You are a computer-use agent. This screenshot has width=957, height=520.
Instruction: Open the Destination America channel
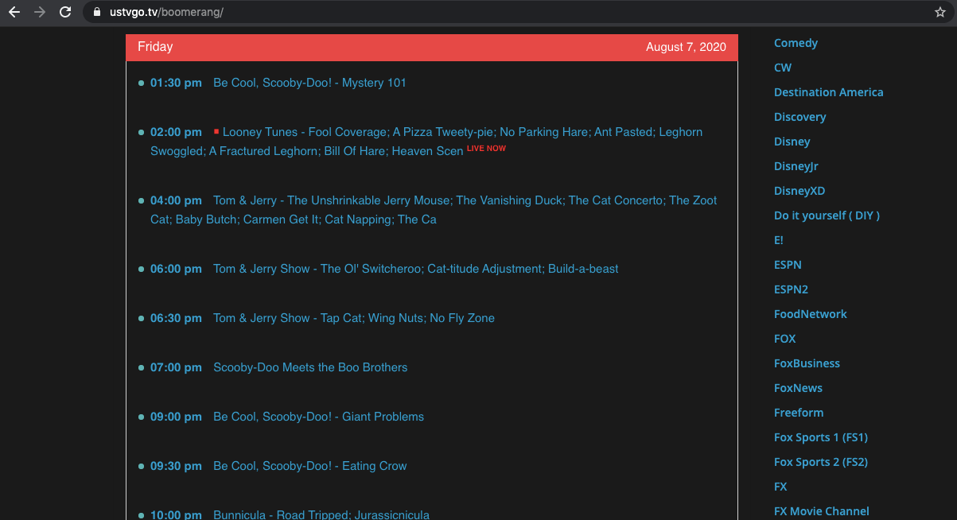pos(828,92)
